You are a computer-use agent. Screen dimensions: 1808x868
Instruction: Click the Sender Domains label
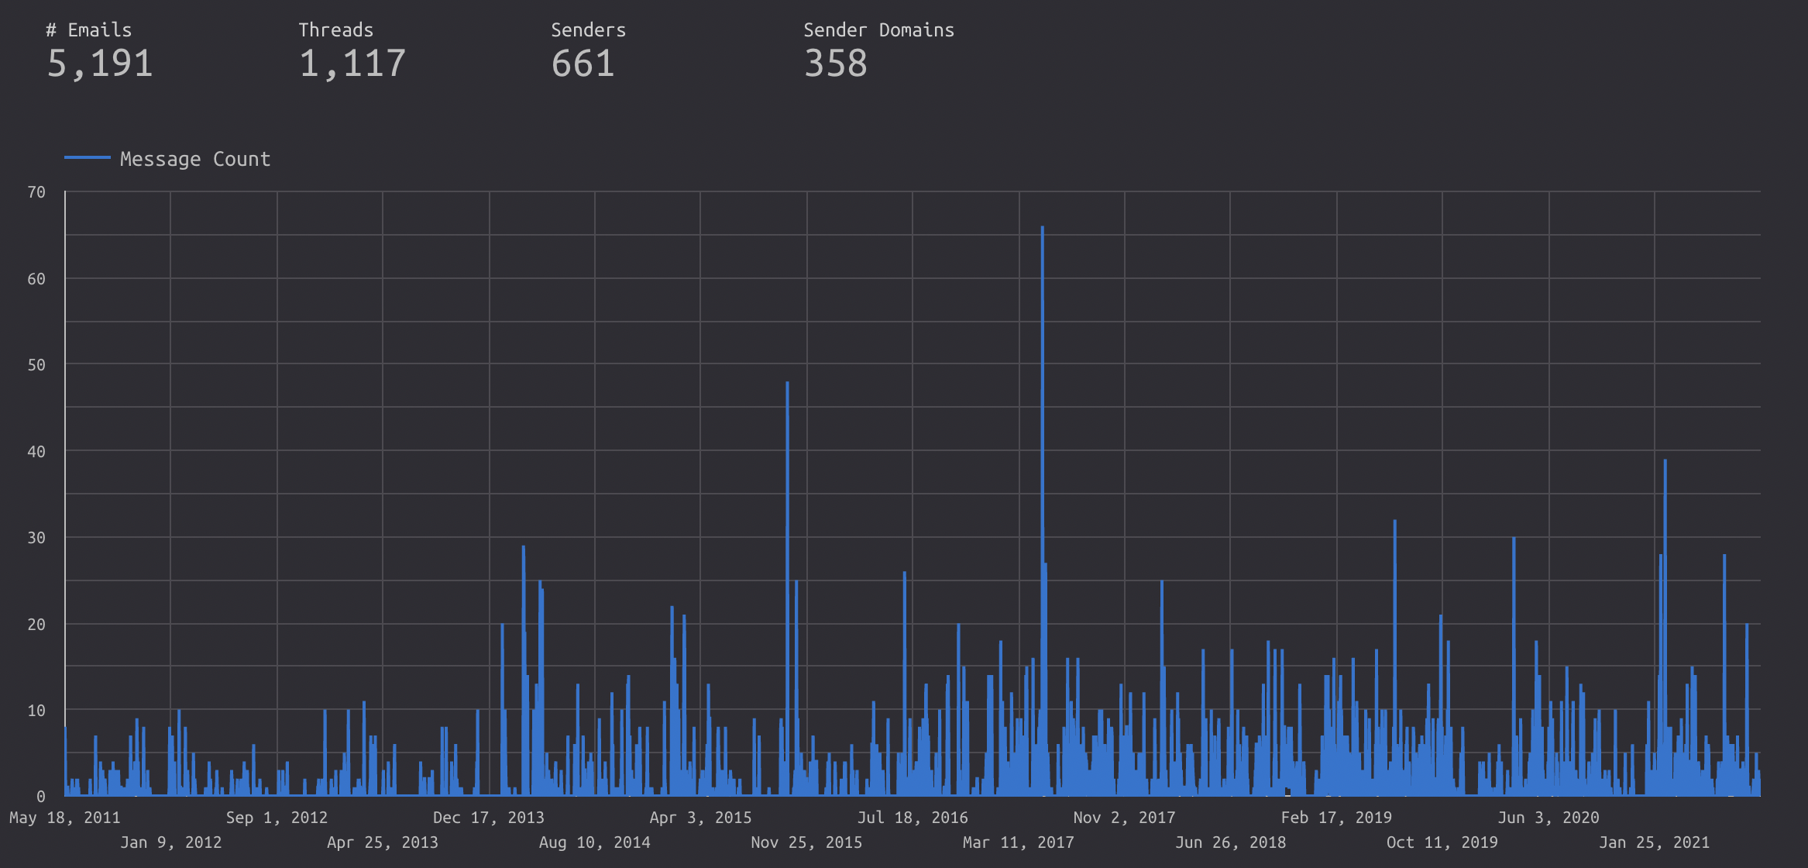tap(878, 30)
